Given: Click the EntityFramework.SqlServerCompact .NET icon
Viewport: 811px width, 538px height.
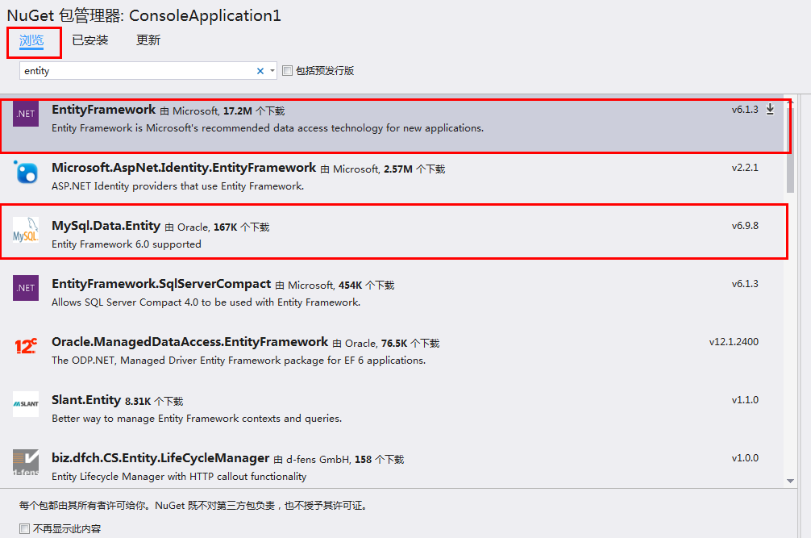Looking at the screenshot, I should pyautogui.click(x=26, y=288).
